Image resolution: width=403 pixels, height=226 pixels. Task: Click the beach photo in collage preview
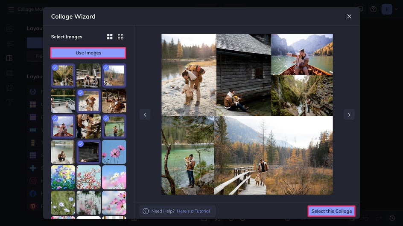[189, 75]
